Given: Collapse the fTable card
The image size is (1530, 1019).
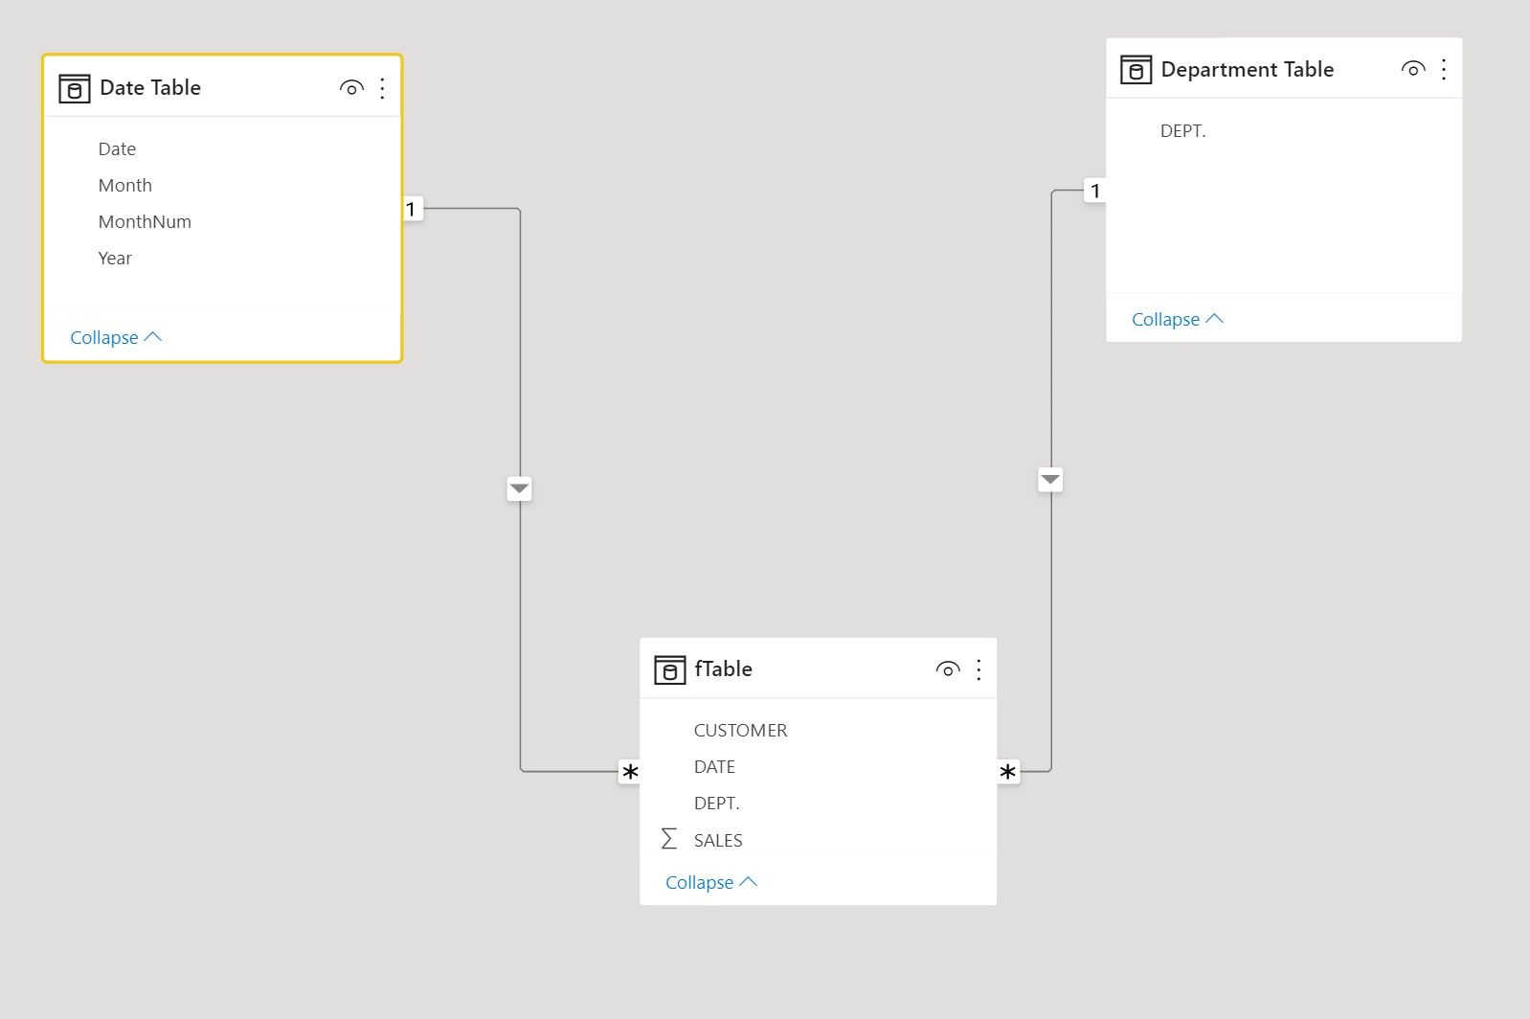Looking at the screenshot, I should click(x=711, y=882).
